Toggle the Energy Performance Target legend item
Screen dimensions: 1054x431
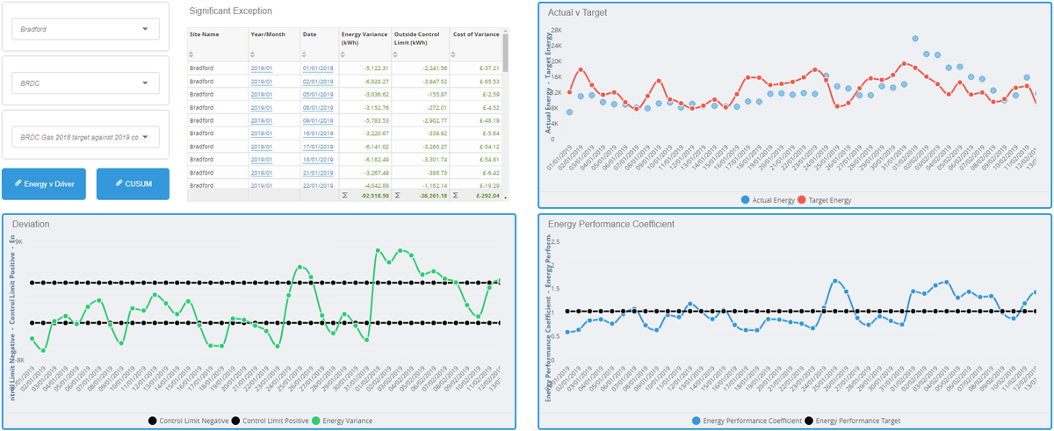pyautogui.click(x=852, y=420)
